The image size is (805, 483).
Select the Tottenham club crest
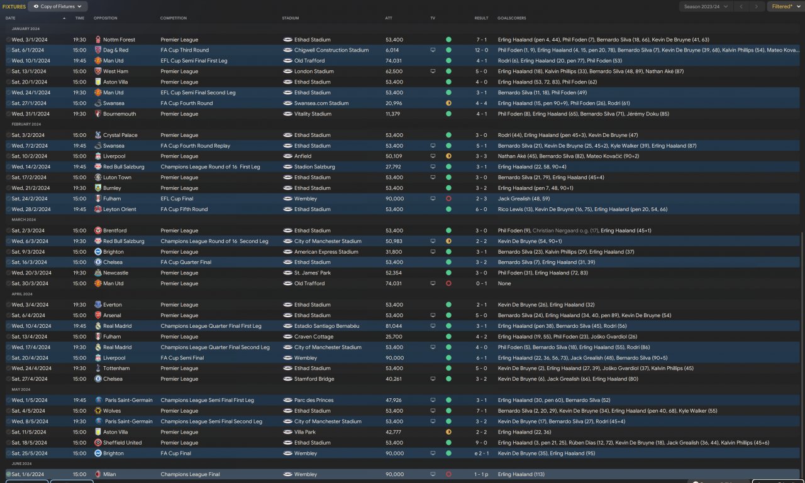98,368
